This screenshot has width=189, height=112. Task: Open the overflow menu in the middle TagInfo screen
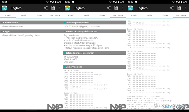(123, 8)
